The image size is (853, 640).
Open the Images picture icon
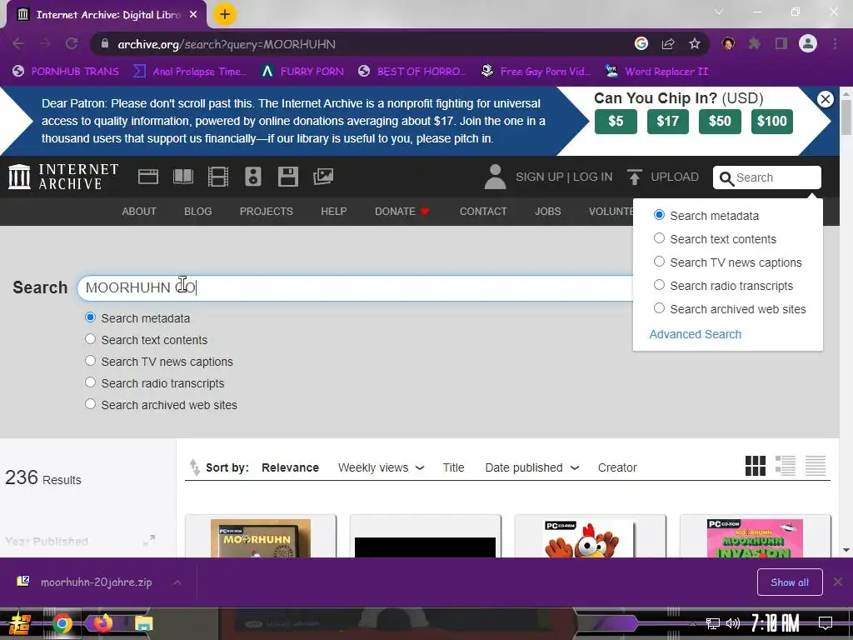(323, 177)
